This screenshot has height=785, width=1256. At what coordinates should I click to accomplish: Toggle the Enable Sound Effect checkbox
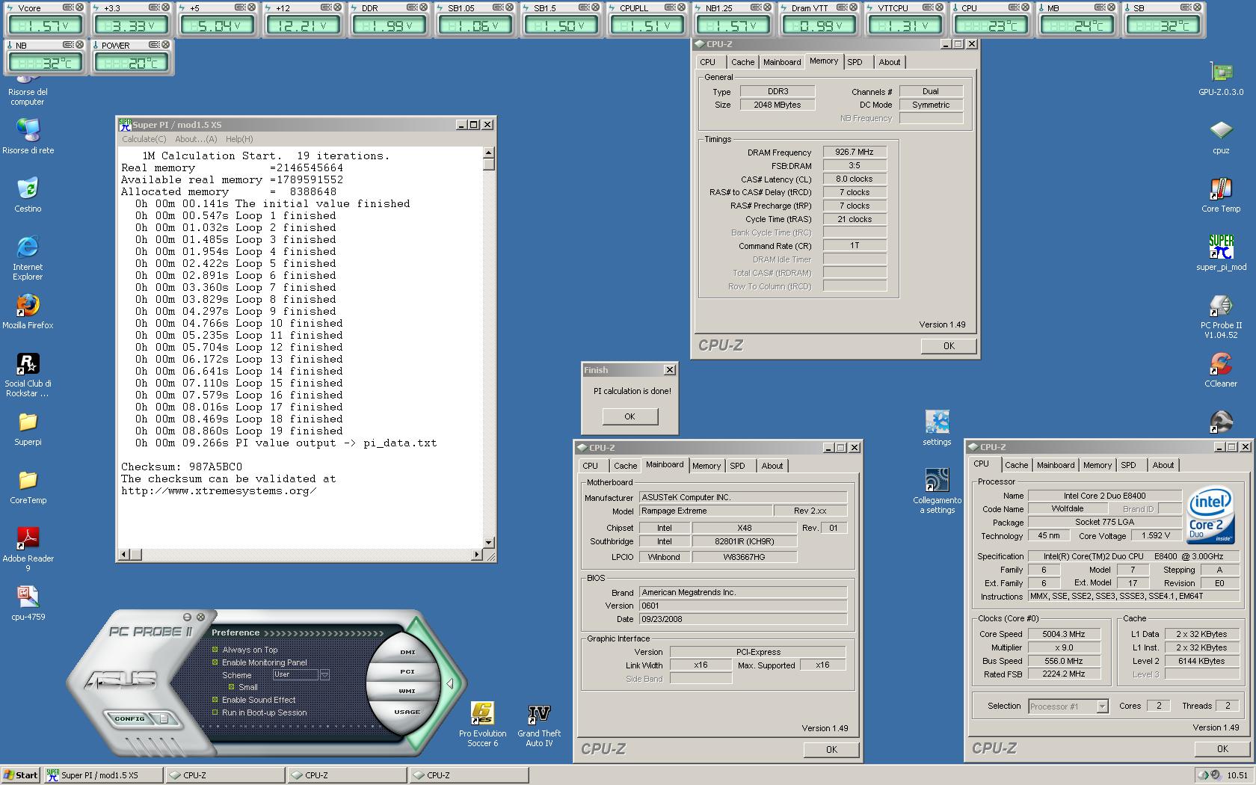click(x=215, y=700)
